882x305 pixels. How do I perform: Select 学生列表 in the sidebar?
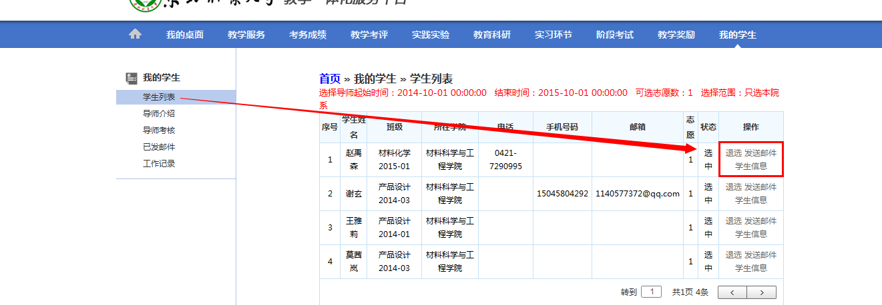(159, 97)
